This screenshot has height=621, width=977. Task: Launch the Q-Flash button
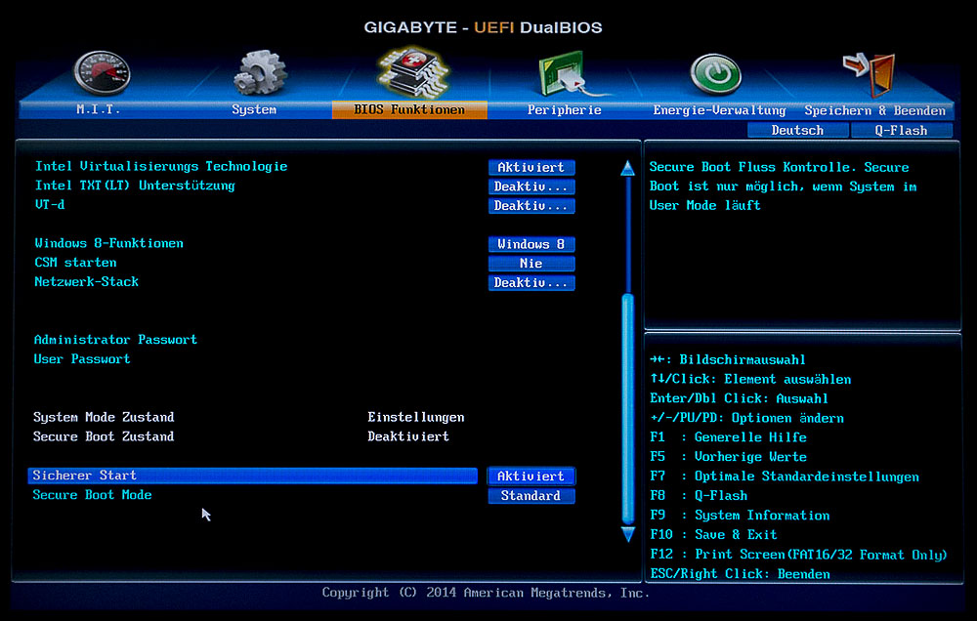pos(901,130)
